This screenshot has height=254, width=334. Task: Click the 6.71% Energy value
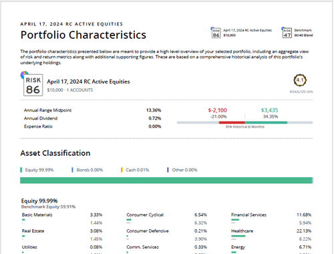305,247
